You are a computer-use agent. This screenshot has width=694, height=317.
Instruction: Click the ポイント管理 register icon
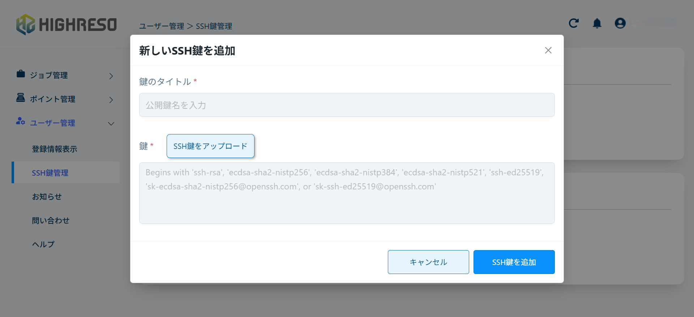21,98
